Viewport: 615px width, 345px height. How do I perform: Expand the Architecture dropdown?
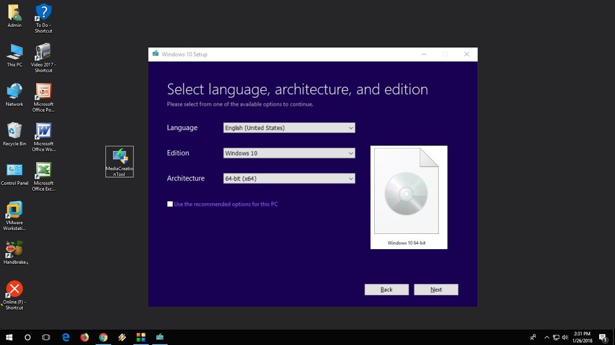coord(289,179)
